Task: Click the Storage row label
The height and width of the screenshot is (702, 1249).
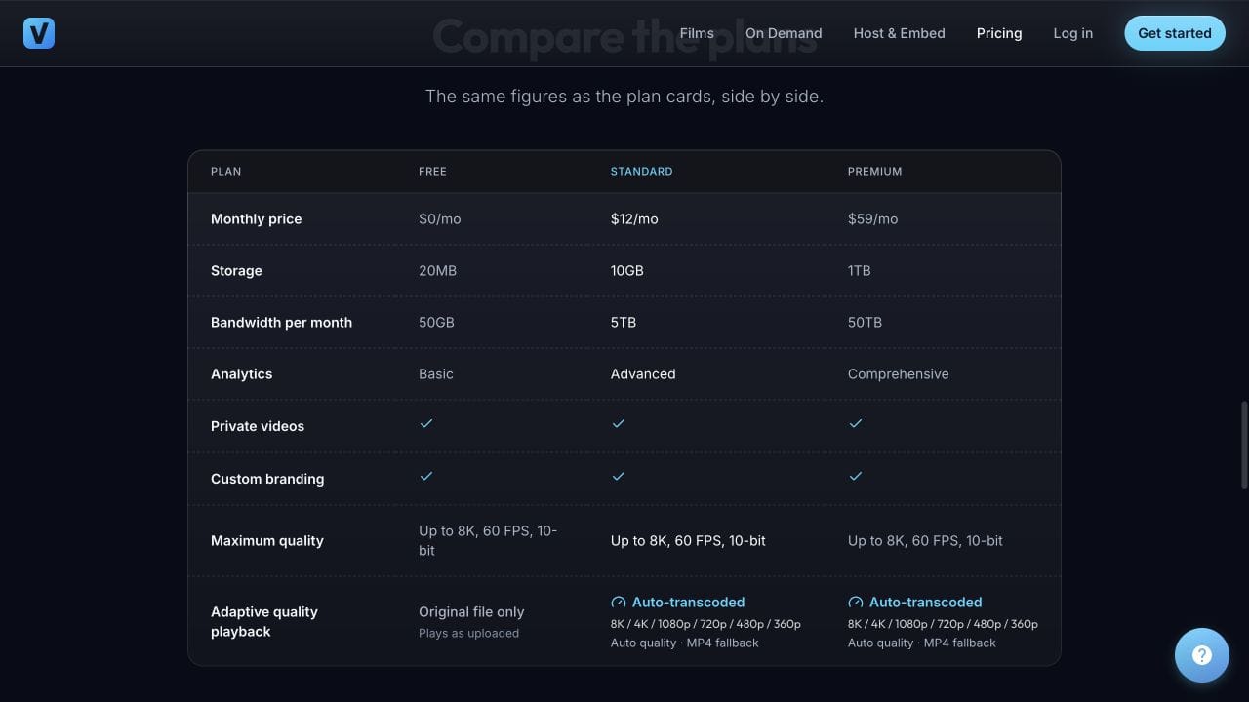Action: pyautogui.click(x=236, y=271)
